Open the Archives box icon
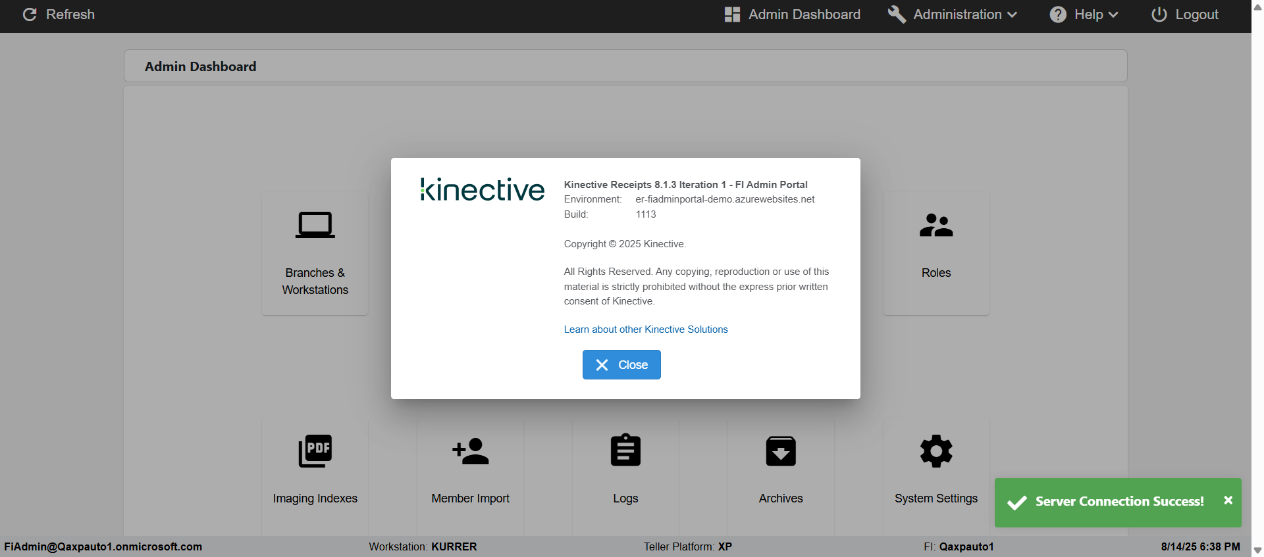This screenshot has height=557, width=1264. (x=781, y=451)
